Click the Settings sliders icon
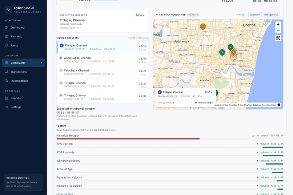Viewport: 293px width, 195px height. point(7,107)
